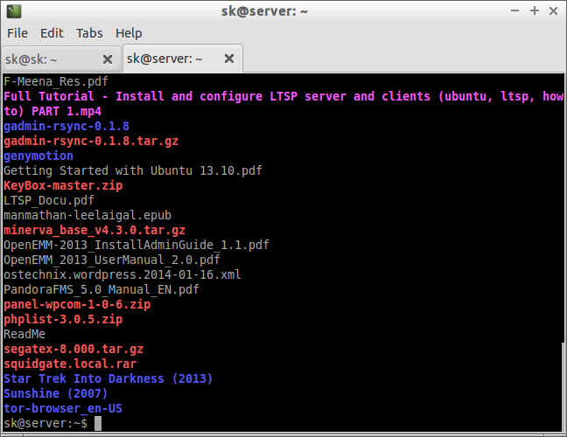The width and height of the screenshot is (567, 437).
Task: Close the sk@server tab
Action: [229, 59]
